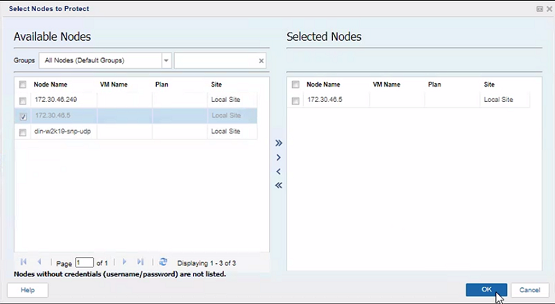Tick the selected node 172.30.46.5 checkbox
Screen dimensions: 555x304
click(x=296, y=100)
